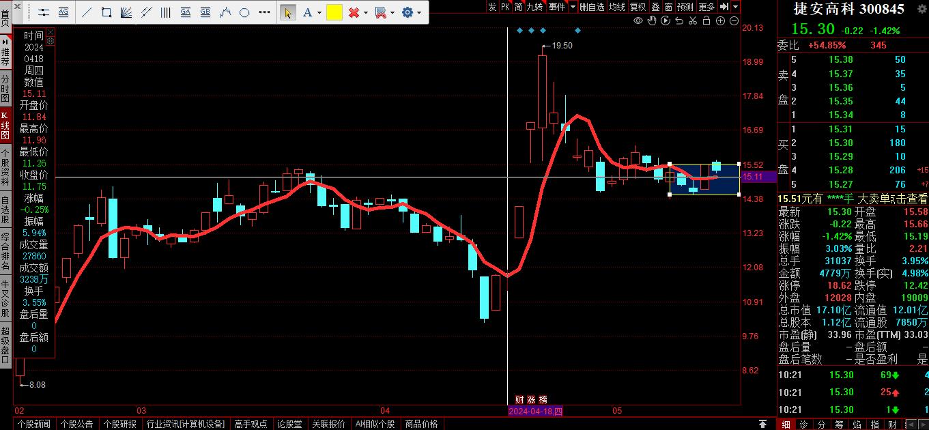
Task: Click the 叠 overlay button
Action: 655,6
